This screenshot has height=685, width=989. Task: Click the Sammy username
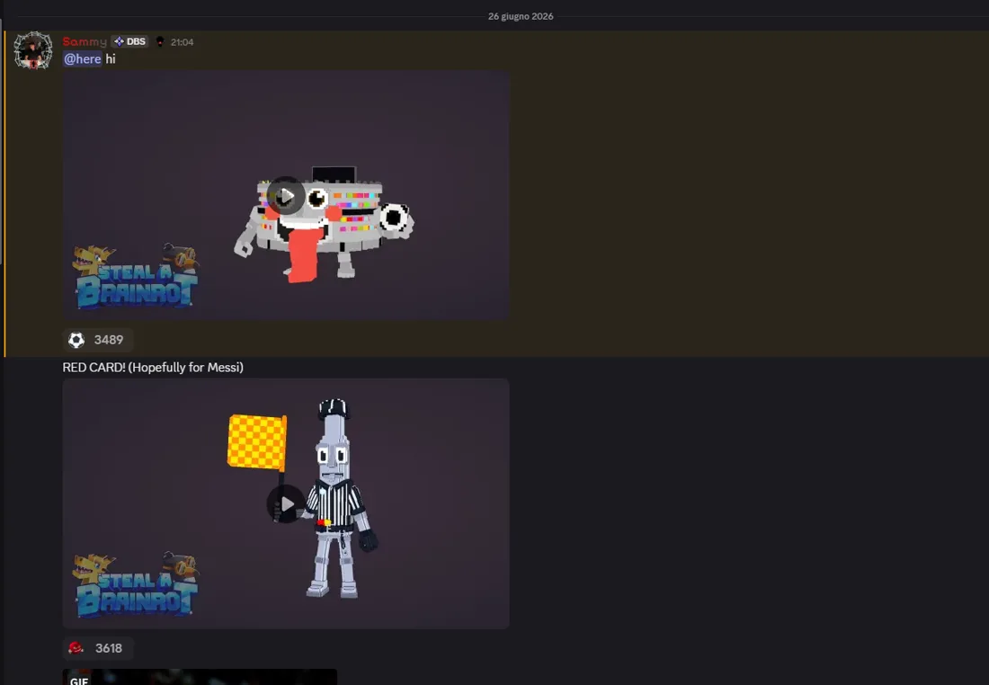pyautogui.click(x=85, y=41)
